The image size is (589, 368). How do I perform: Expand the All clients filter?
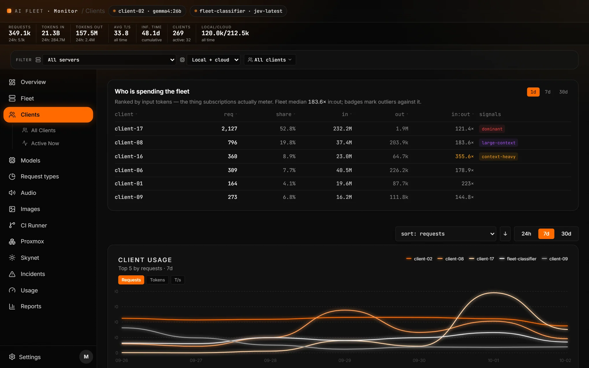point(270,60)
